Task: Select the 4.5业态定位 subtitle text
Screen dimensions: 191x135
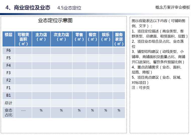Action: 69,8
